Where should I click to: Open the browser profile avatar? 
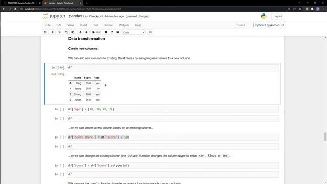pyautogui.click(x=318, y=9)
